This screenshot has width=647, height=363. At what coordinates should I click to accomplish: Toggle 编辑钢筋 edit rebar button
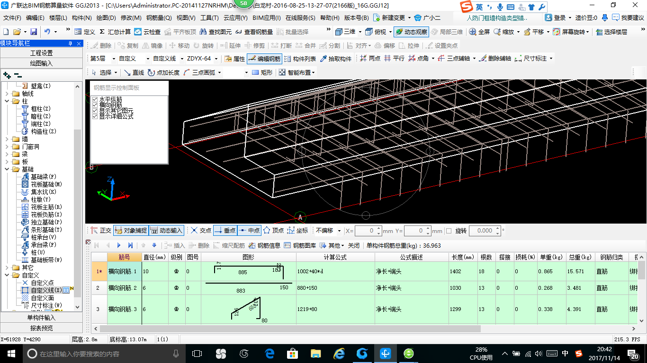click(x=264, y=59)
